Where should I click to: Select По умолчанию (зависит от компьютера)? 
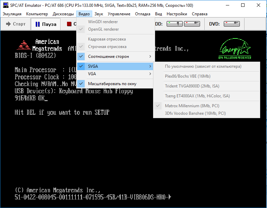(206, 66)
